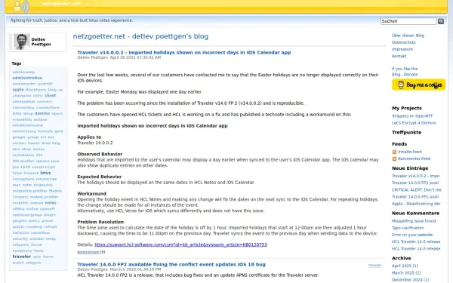
Task: Open archive March 2025 (1)
Action: pyautogui.click(x=406, y=273)
